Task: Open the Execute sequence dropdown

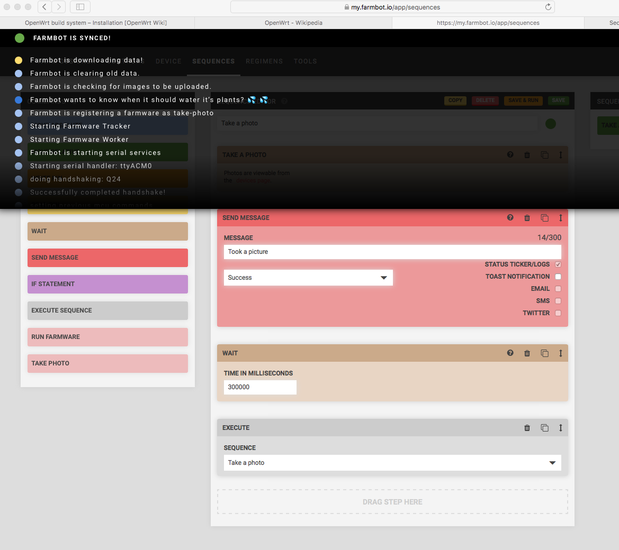Action: 392,462
